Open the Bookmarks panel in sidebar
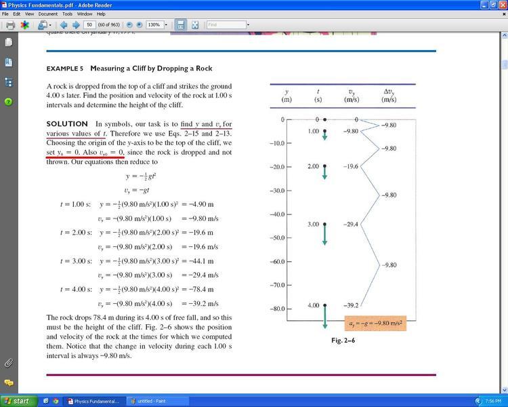The height and width of the screenshot is (407, 508). [8, 62]
